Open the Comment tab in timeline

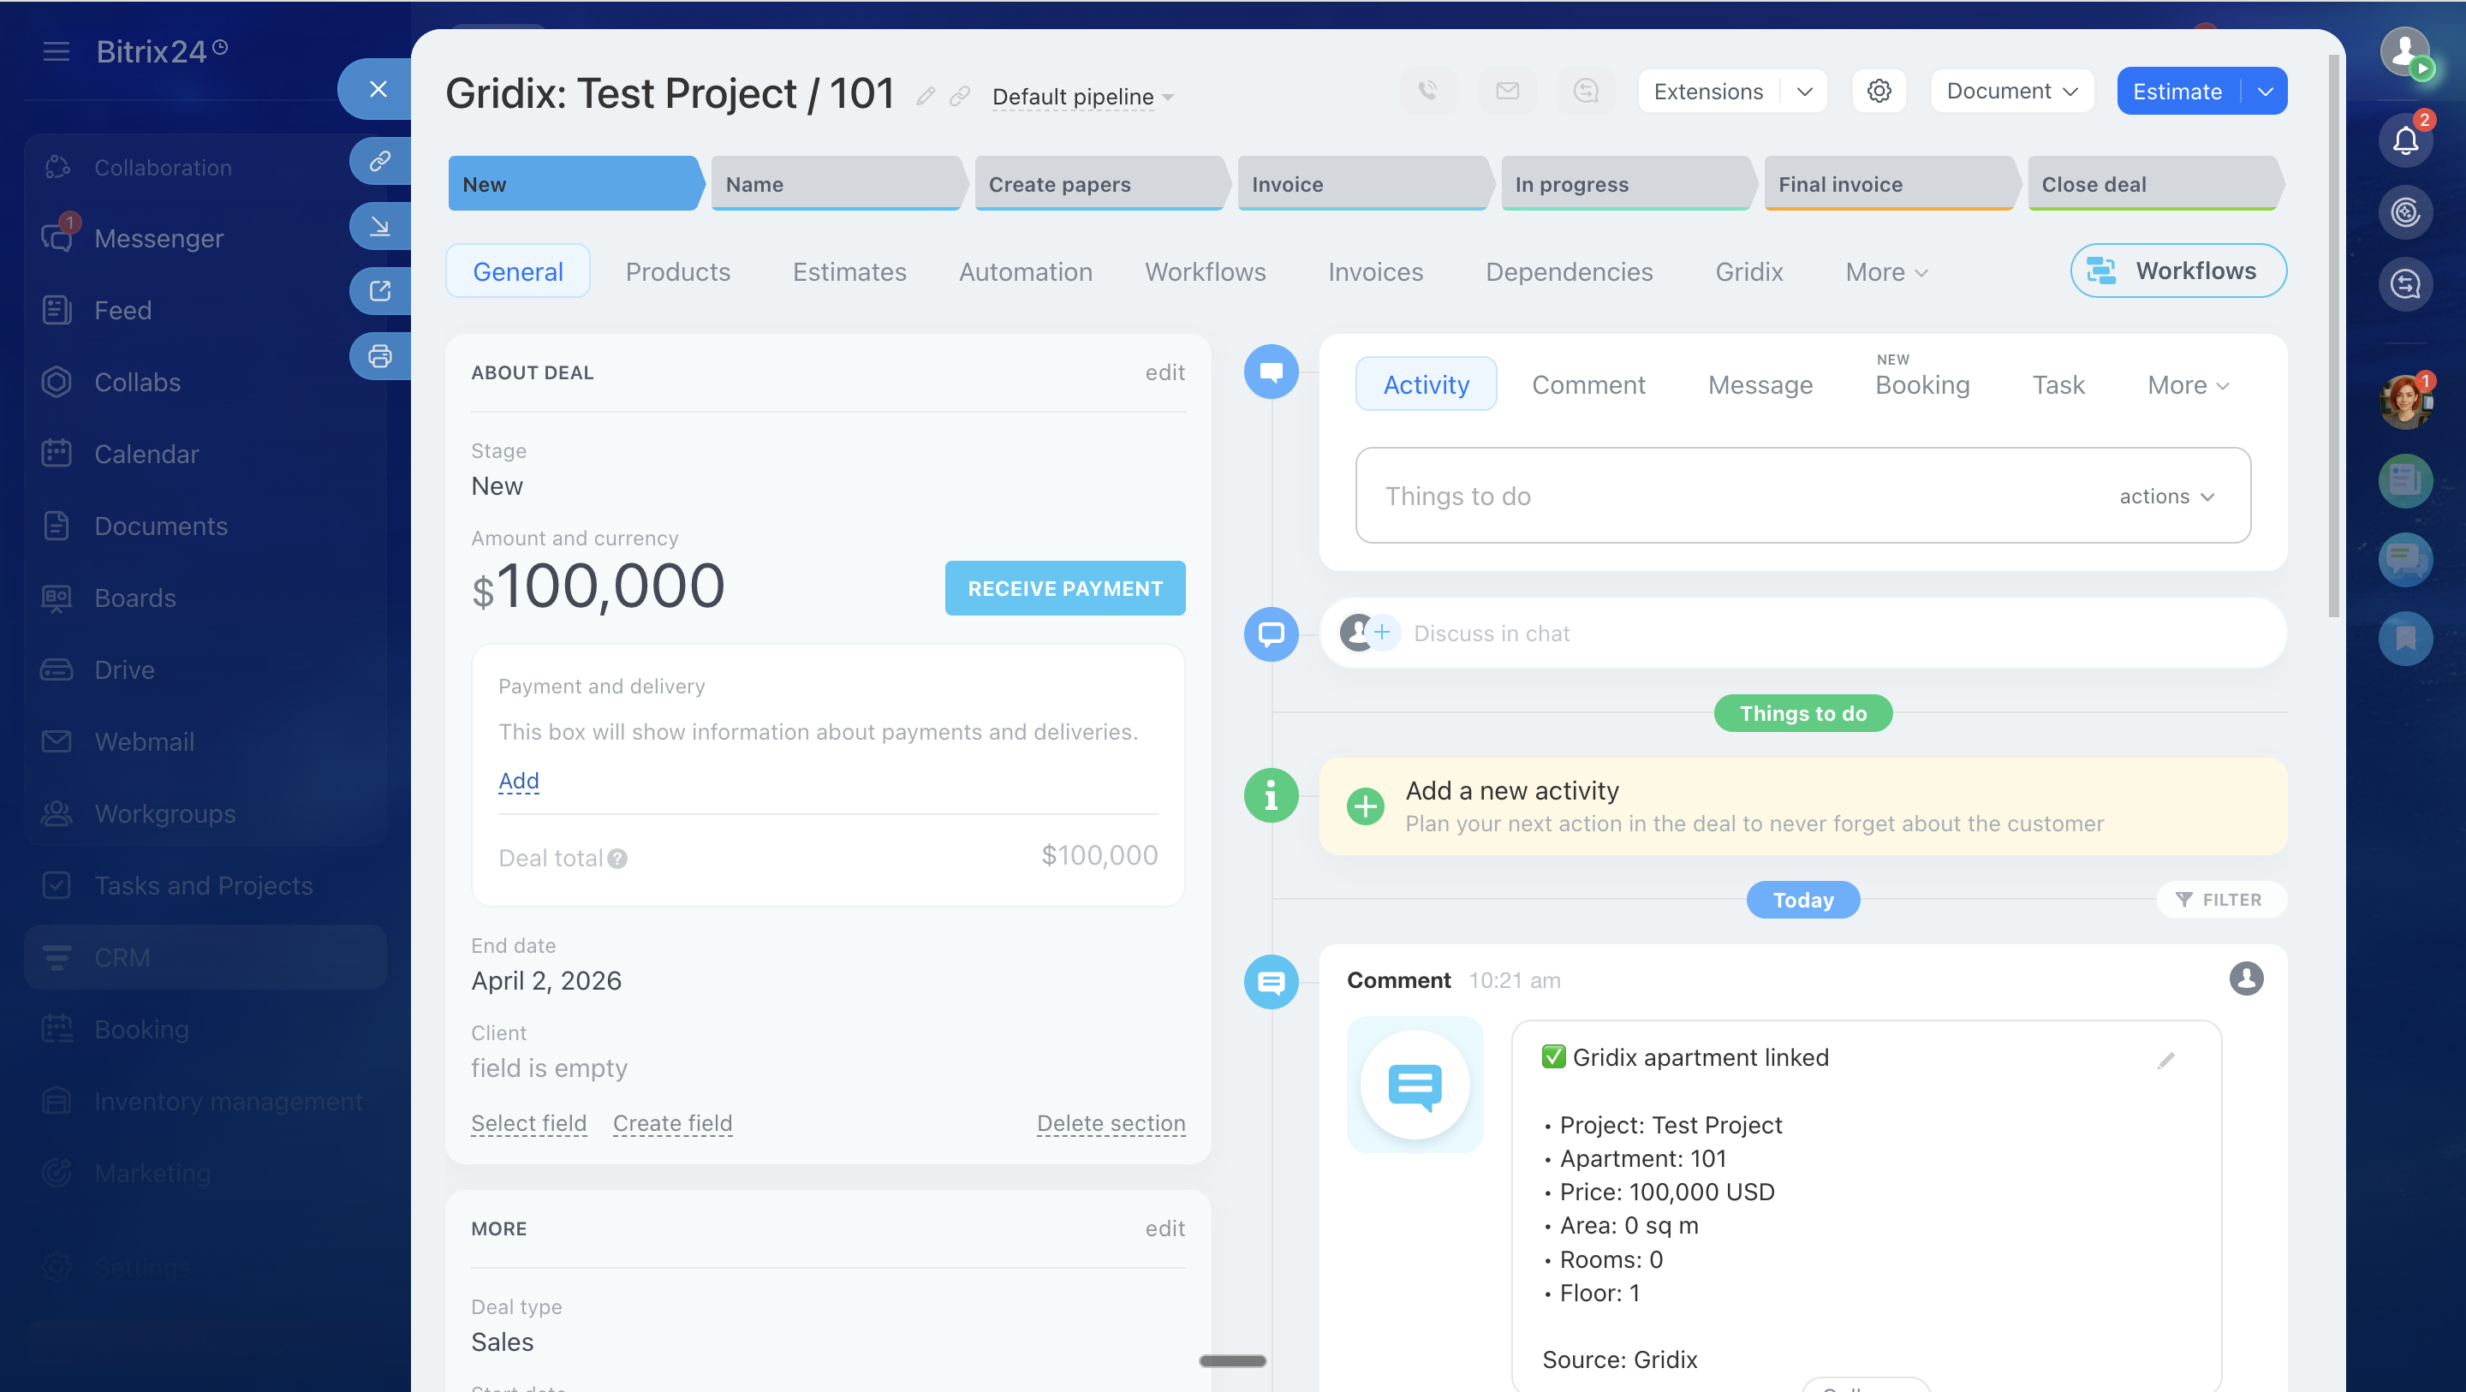(x=1588, y=385)
